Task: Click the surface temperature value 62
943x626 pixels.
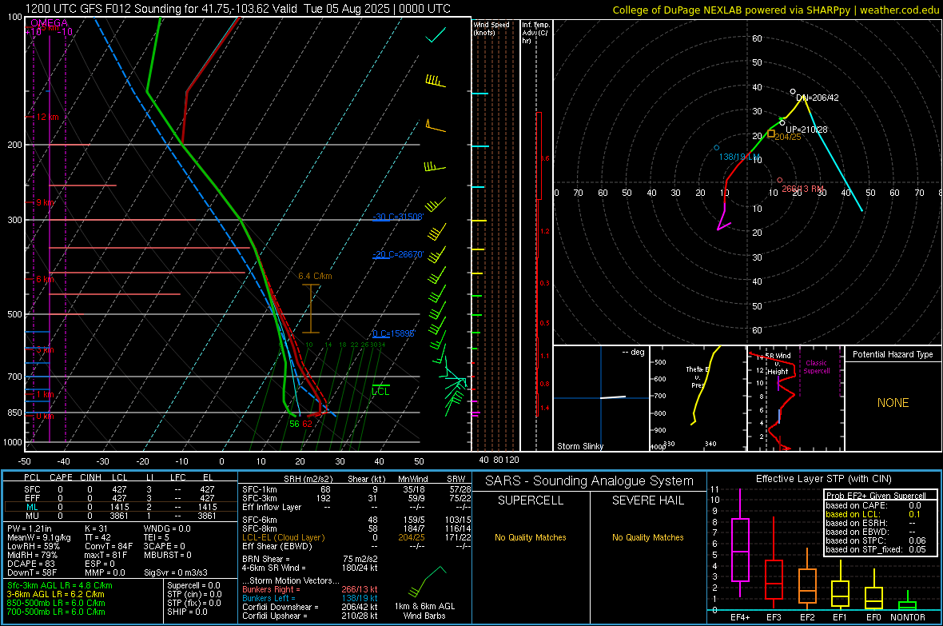Action: pyautogui.click(x=307, y=424)
